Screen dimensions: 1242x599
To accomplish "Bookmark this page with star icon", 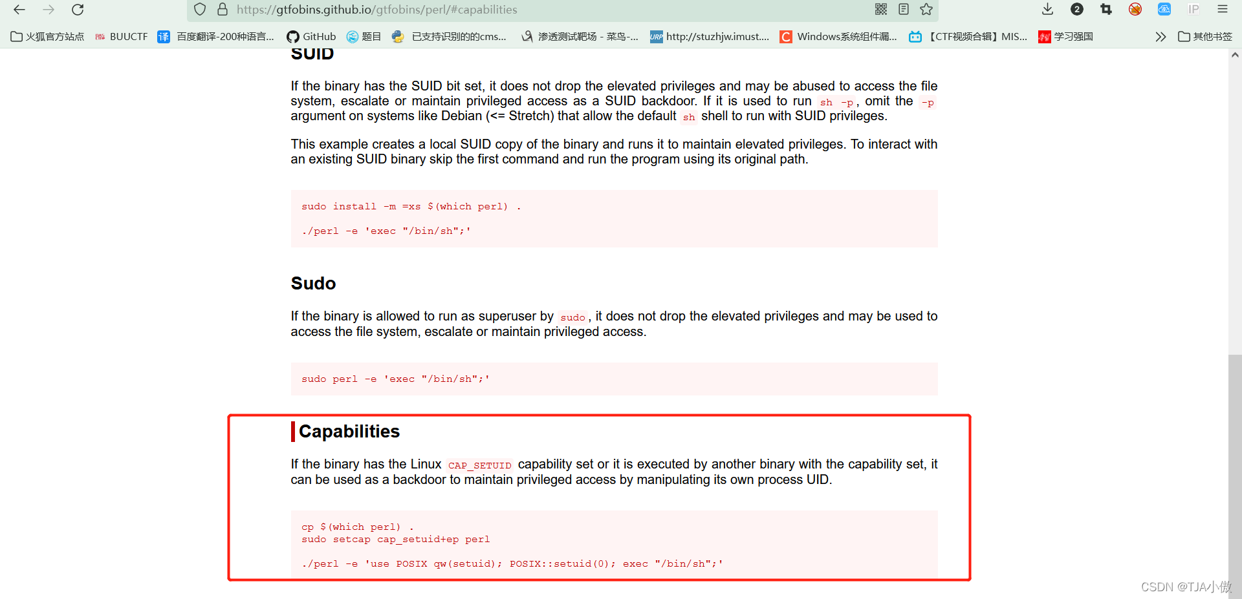I will (x=926, y=9).
